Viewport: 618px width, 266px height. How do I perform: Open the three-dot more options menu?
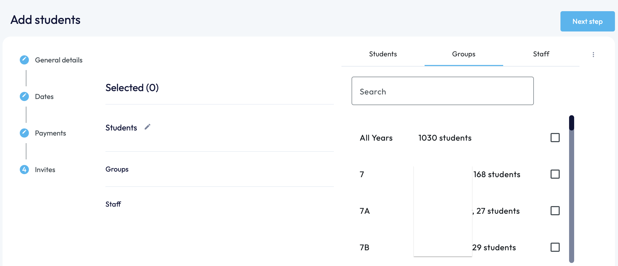pyautogui.click(x=593, y=55)
